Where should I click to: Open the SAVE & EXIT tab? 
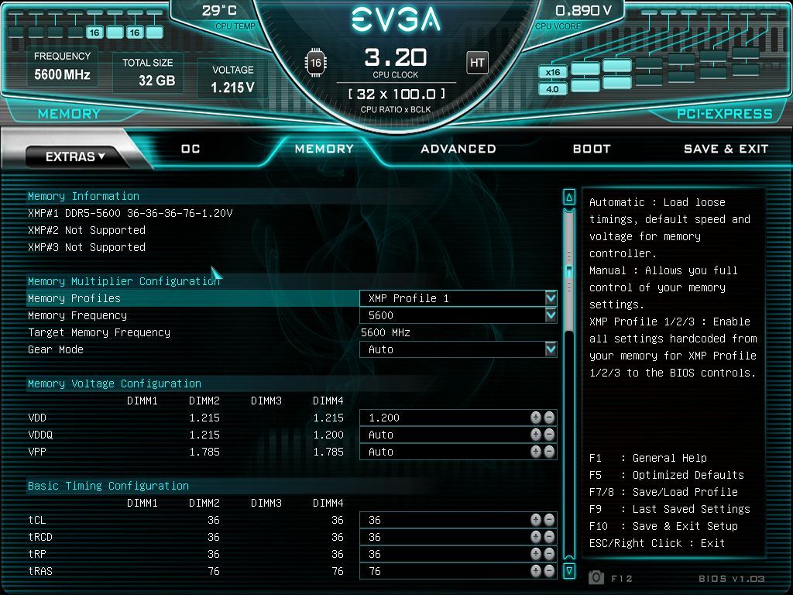point(726,149)
